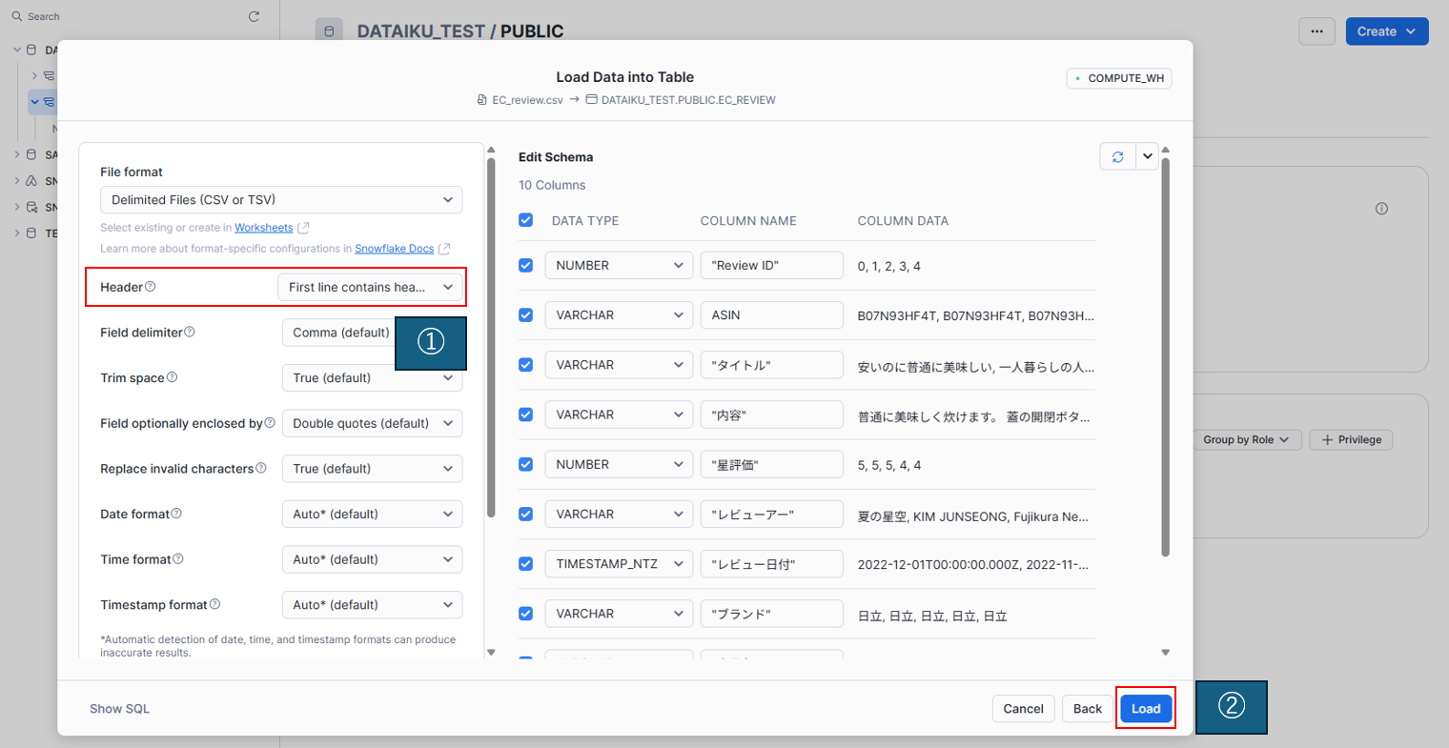The width and height of the screenshot is (1449, 748).
Task: Open TIMESTAMP_NTZ data type dropdown
Action: (619, 564)
